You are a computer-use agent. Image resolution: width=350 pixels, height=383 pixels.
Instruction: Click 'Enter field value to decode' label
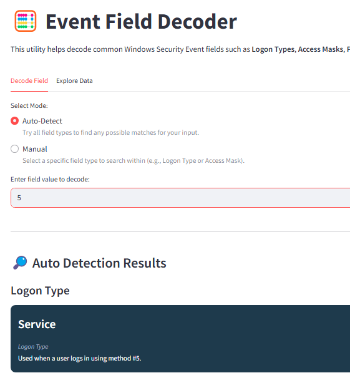click(50, 179)
